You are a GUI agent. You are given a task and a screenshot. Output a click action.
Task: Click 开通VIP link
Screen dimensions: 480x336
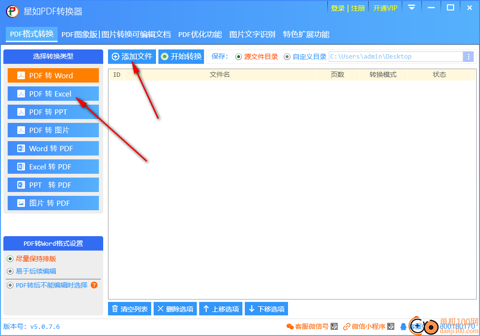[x=385, y=8]
